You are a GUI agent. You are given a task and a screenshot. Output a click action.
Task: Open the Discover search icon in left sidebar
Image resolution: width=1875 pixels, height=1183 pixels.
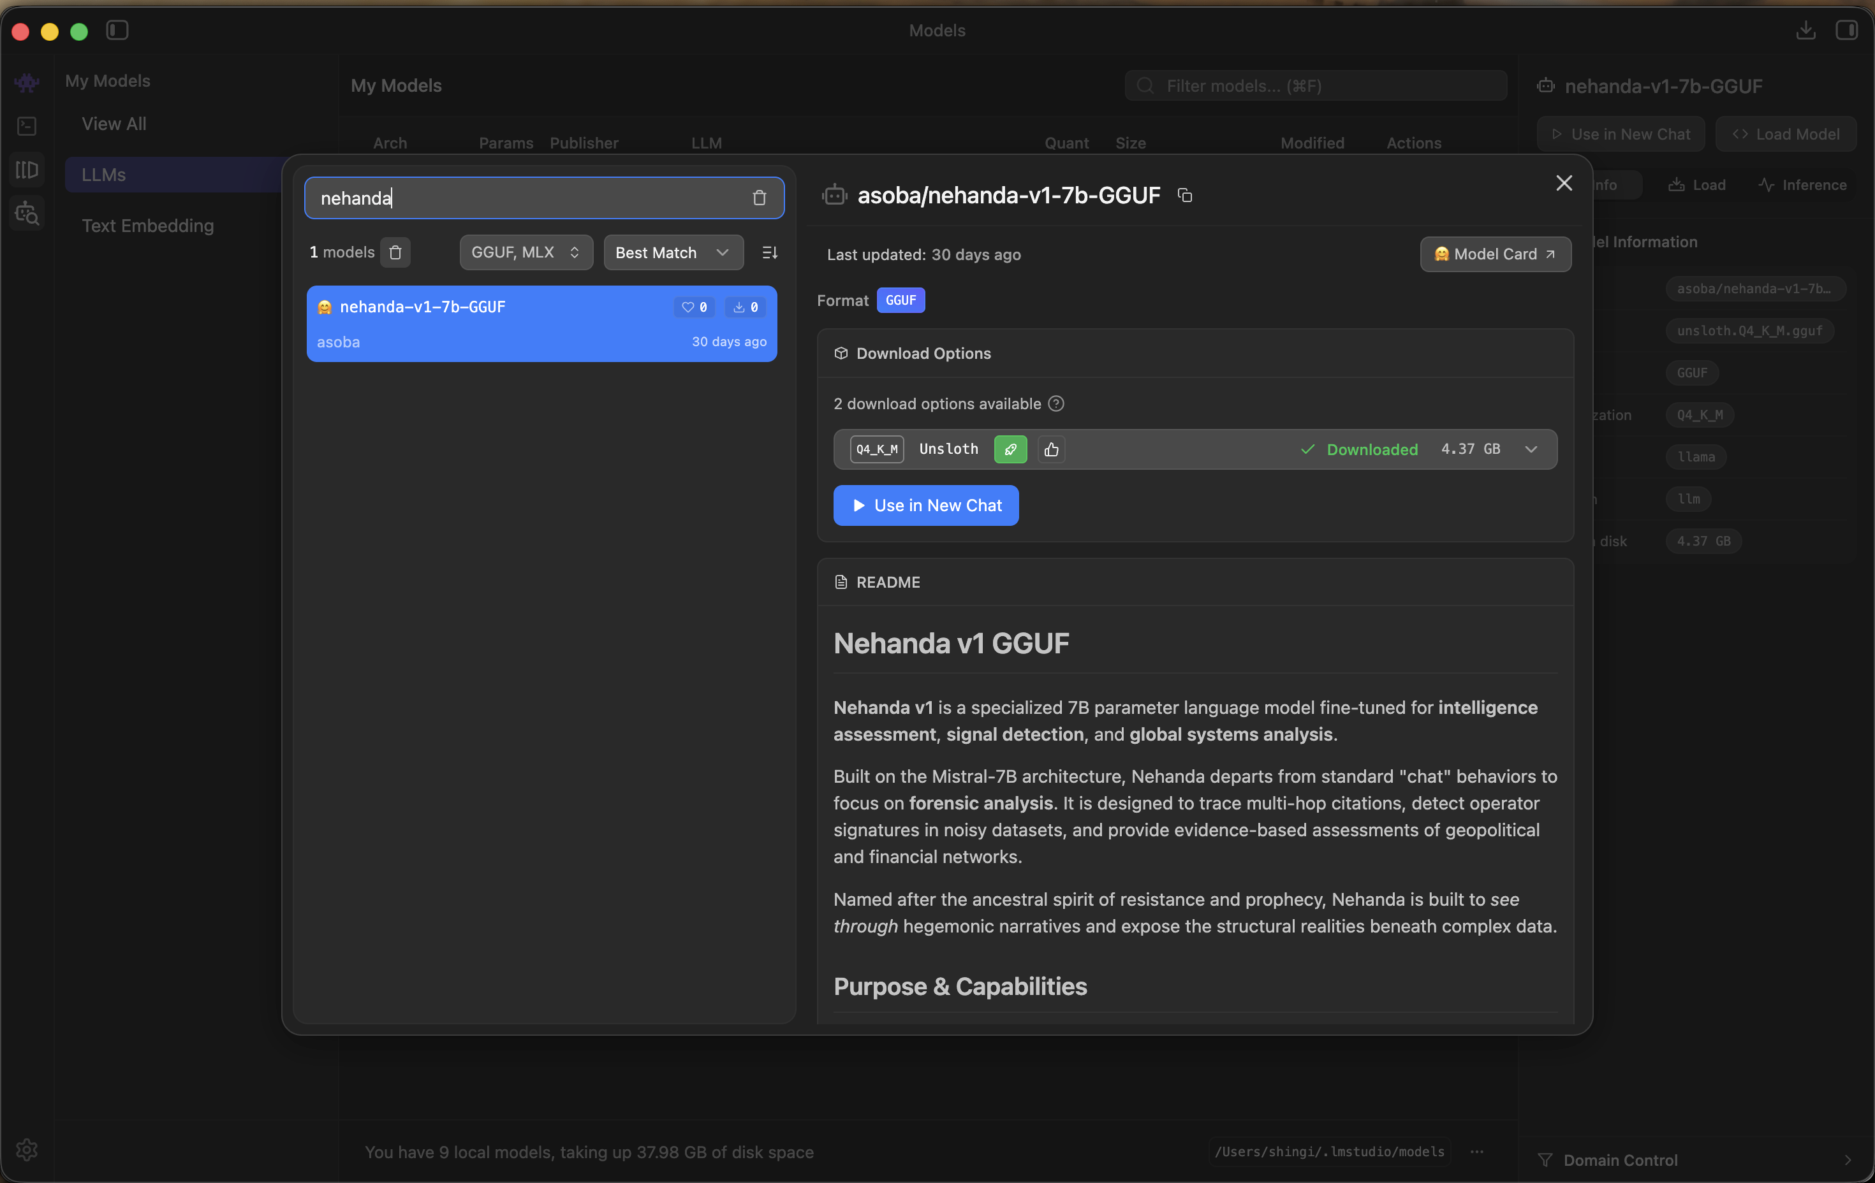(x=27, y=212)
